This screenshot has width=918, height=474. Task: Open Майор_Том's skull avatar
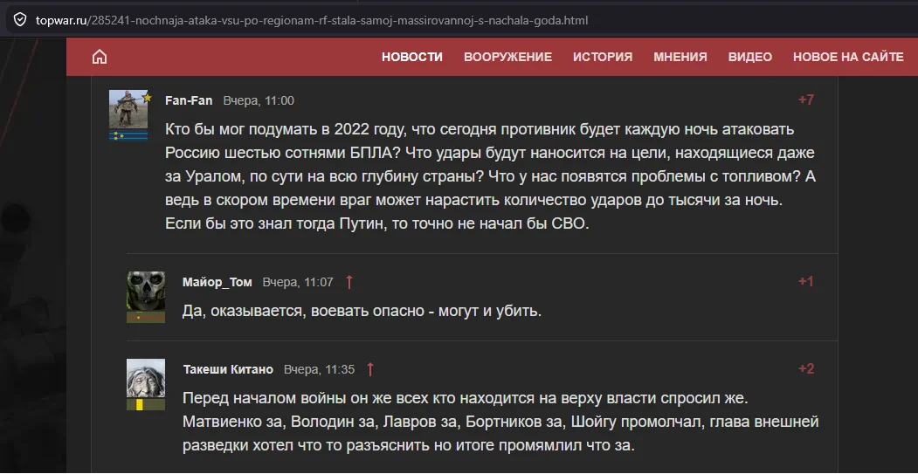coord(146,291)
